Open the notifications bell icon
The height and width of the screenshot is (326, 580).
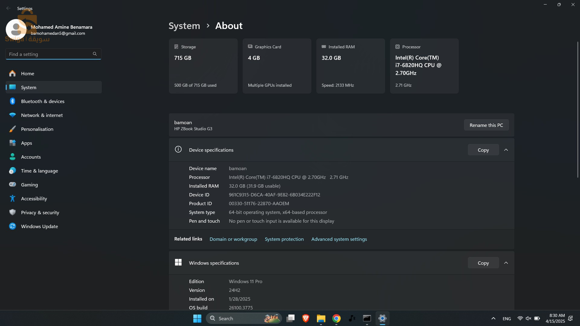[570, 318]
